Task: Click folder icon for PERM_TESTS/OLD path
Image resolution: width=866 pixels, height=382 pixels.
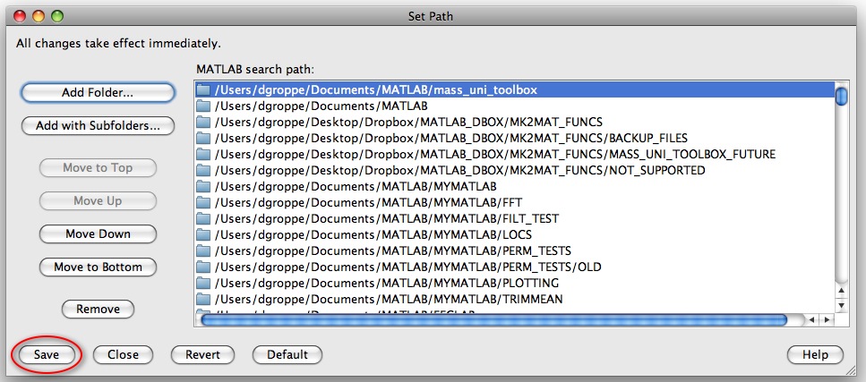Action: click(204, 267)
